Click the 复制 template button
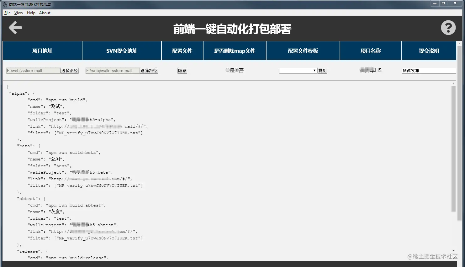The width and height of the screenshot is (465, 267). click(x=322, y=71)
